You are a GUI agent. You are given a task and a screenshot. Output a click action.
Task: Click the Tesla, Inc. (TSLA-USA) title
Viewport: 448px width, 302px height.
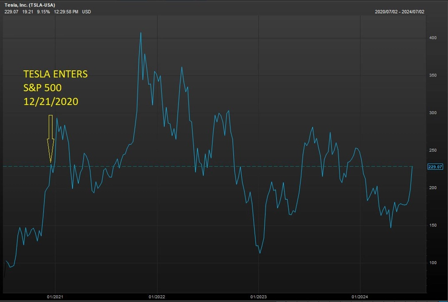(30, 5)
